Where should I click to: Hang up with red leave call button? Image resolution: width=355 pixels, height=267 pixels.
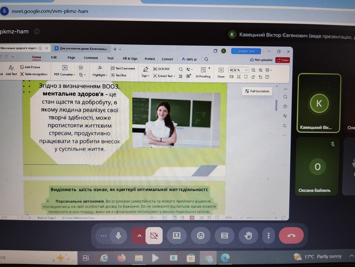click(x=291, y=236)
